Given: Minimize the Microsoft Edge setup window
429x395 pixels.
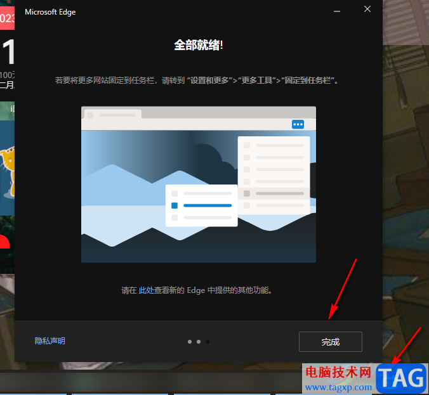Looking at the screenshot, I should [x=337, y=11].
